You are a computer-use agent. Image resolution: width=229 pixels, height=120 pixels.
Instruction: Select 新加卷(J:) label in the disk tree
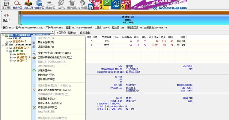click(x=23, y=57)
